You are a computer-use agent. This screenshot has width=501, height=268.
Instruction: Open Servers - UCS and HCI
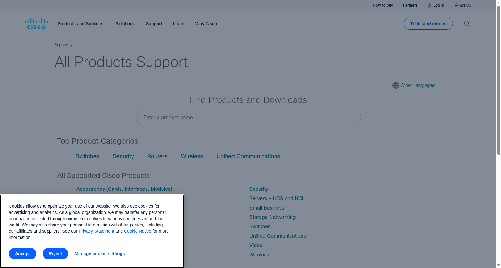point(276,198)
